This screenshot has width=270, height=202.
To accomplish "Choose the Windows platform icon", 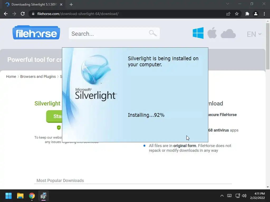I will [x=198, y=33].
